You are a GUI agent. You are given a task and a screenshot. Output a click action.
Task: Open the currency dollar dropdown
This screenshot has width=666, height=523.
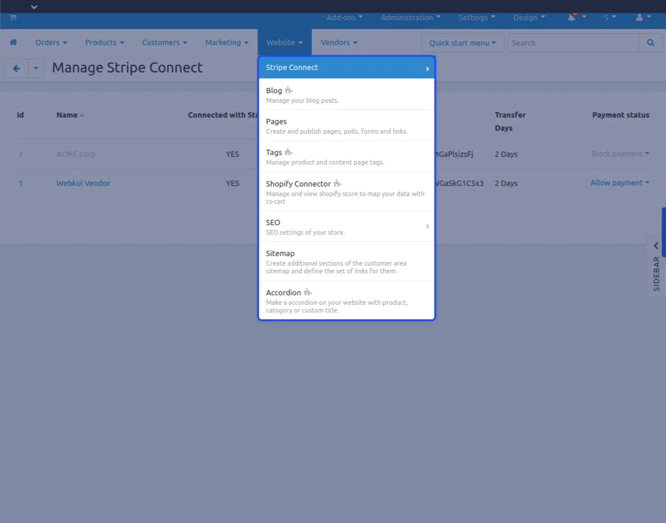pyautogui.click(x=610, y=17)
